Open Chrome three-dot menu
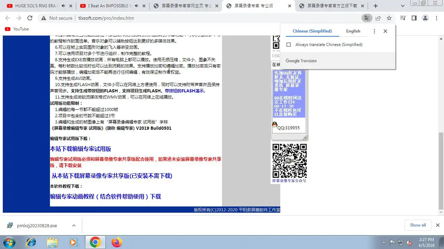The image size is (444, 249). coord(436,18)
